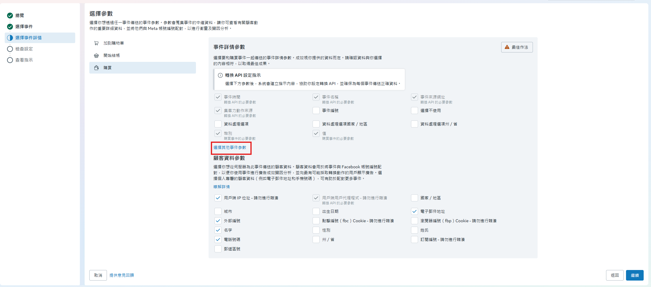Click the warning icon in 最佳作法
Screen dimensions: 651x287
tap(507, 47)
